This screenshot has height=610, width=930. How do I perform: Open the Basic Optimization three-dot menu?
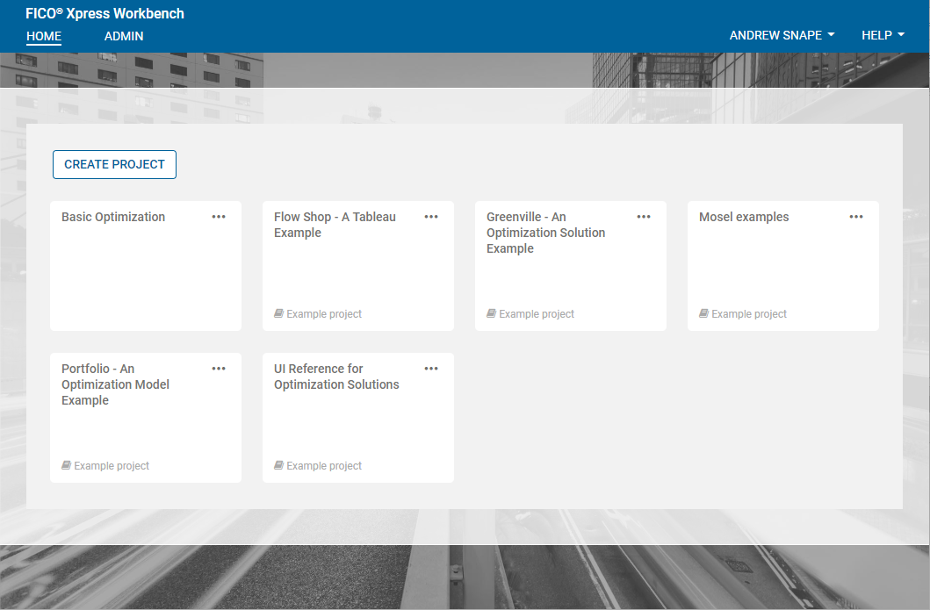[x=219, y=217]
